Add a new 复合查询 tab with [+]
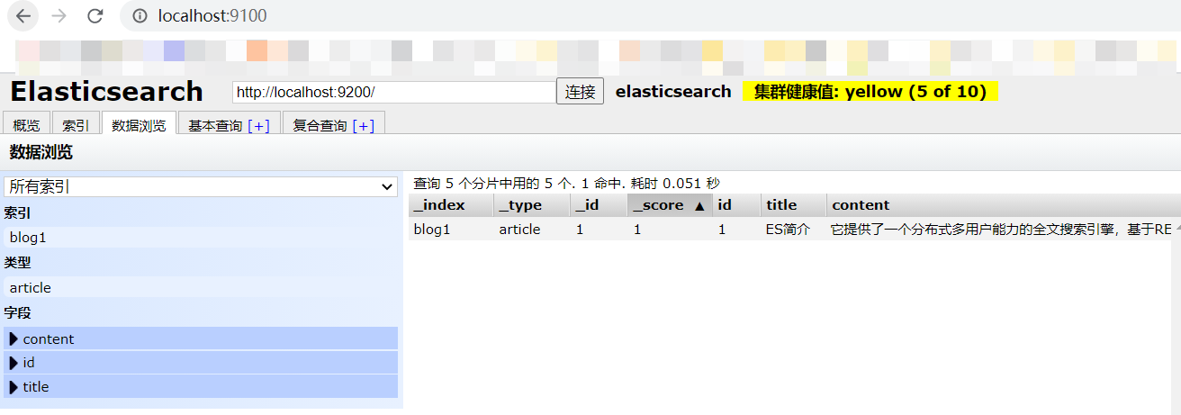The width and height of the screenshot is (1181, 415). 364,126
